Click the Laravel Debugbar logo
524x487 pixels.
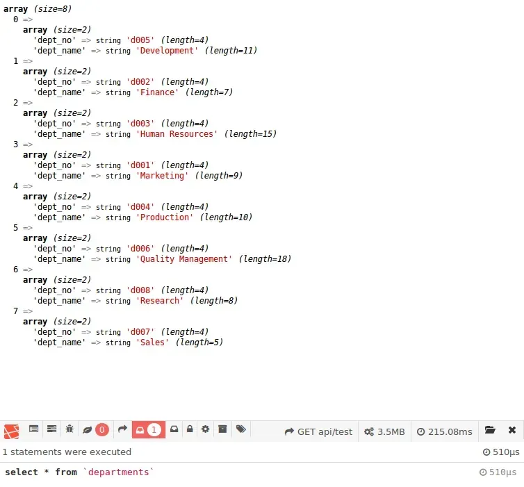point(11,431)
